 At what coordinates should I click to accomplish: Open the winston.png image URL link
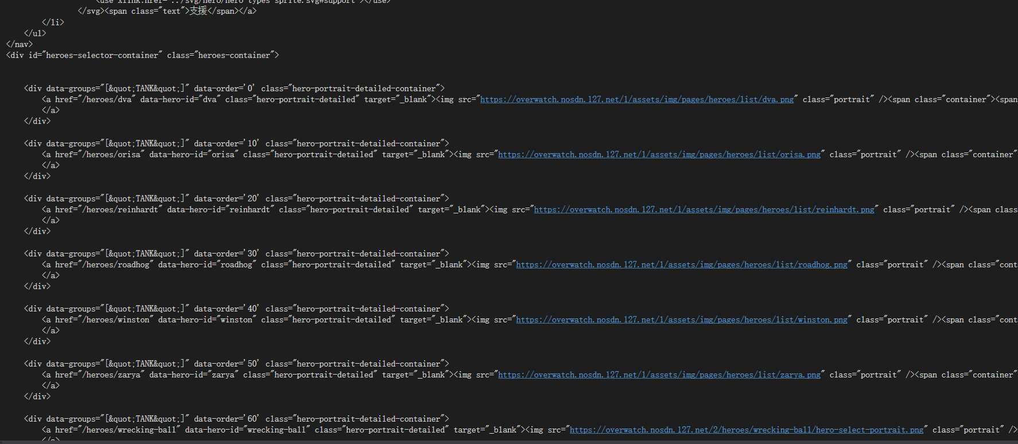(682, 320)
